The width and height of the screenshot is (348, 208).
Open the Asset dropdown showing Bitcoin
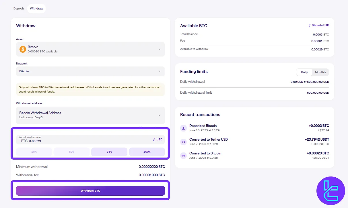coord(90,49)
